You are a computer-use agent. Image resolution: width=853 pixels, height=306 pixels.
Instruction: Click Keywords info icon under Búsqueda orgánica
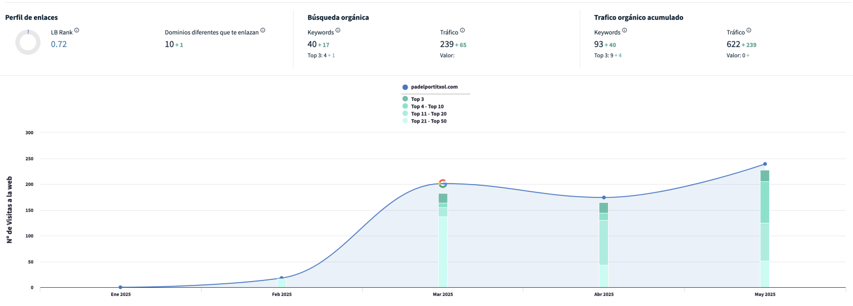click(x=338, y=31)
